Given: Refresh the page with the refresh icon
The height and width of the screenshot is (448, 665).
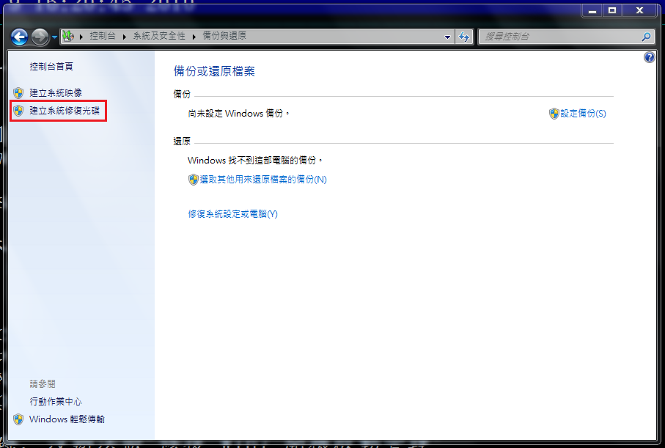Looking at the screenshot, I should [x=464, y=37].
